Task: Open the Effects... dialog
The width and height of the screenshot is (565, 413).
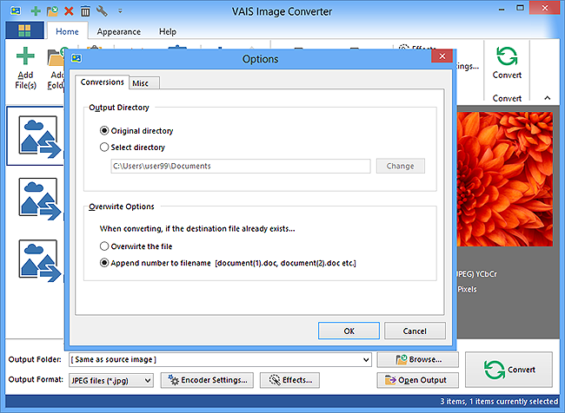Action: [x=289, y=380]
